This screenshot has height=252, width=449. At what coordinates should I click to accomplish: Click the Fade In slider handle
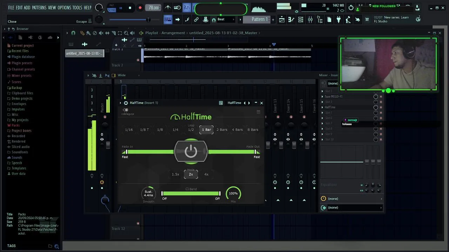point(126,152)
